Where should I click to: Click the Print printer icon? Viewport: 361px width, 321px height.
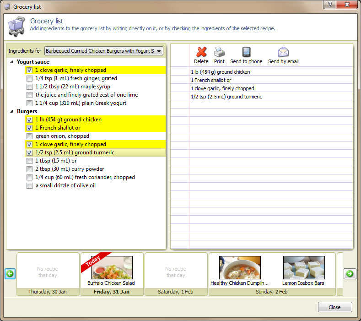pos(219,52)
